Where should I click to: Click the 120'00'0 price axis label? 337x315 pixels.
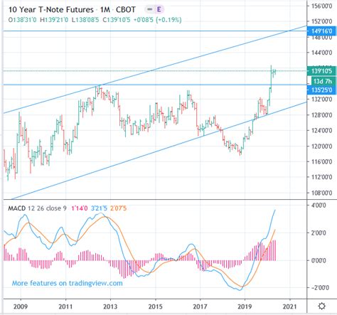click(x=321, y=146)
